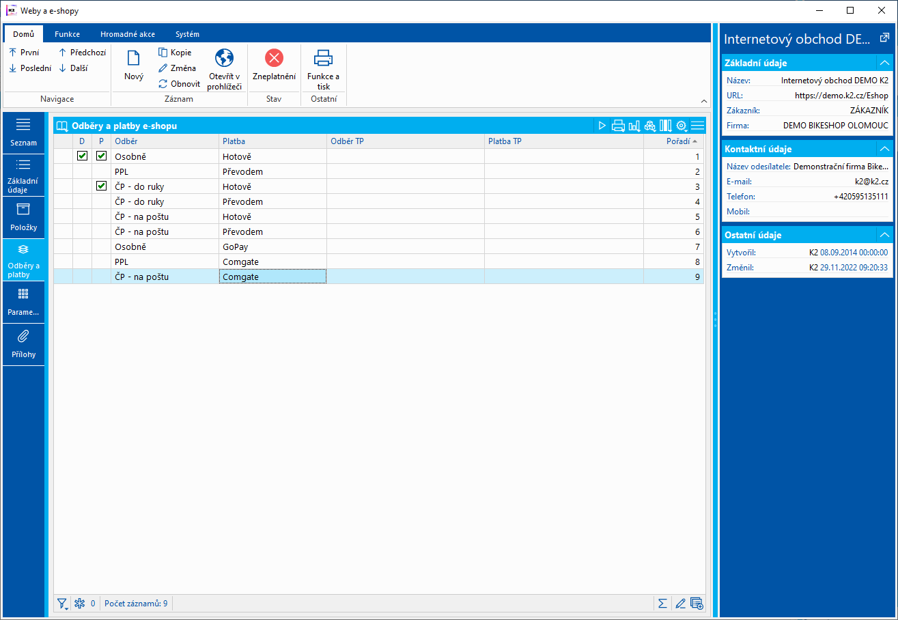Screen dimensions: 898x620
Task: Go to the first record with První
Action: pos(24,52)
